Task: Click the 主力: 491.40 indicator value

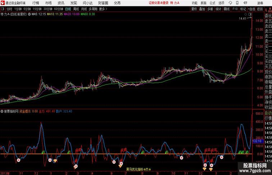Action: [x=47, y=111]
